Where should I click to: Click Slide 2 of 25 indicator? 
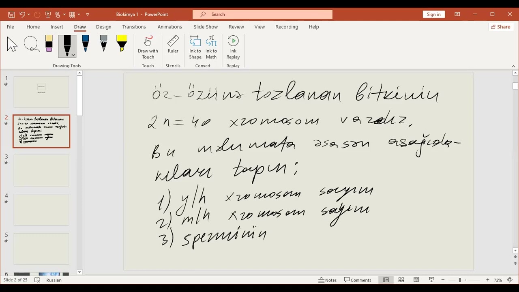(x=15, y=280)
